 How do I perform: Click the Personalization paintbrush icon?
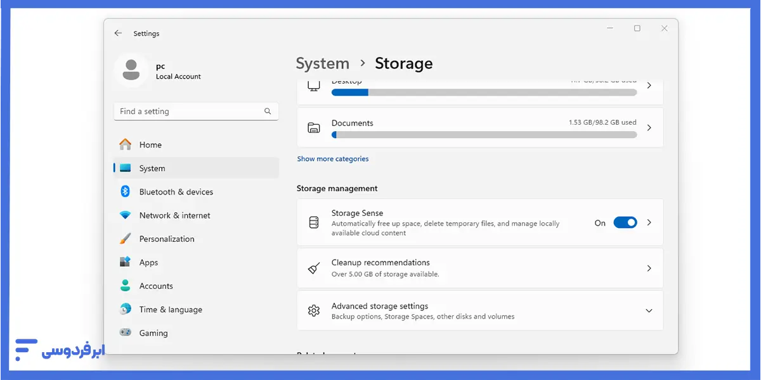(126, 239)
